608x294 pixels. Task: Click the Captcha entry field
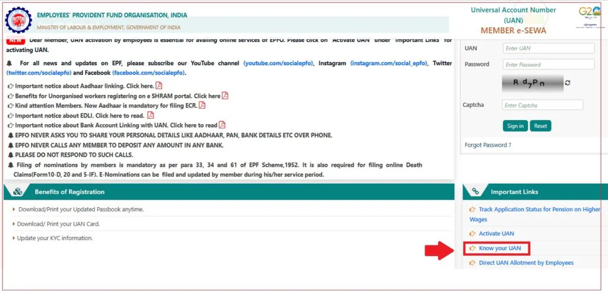coord(543,105)
